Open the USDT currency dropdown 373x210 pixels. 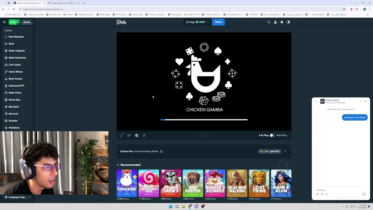point(198,22)
